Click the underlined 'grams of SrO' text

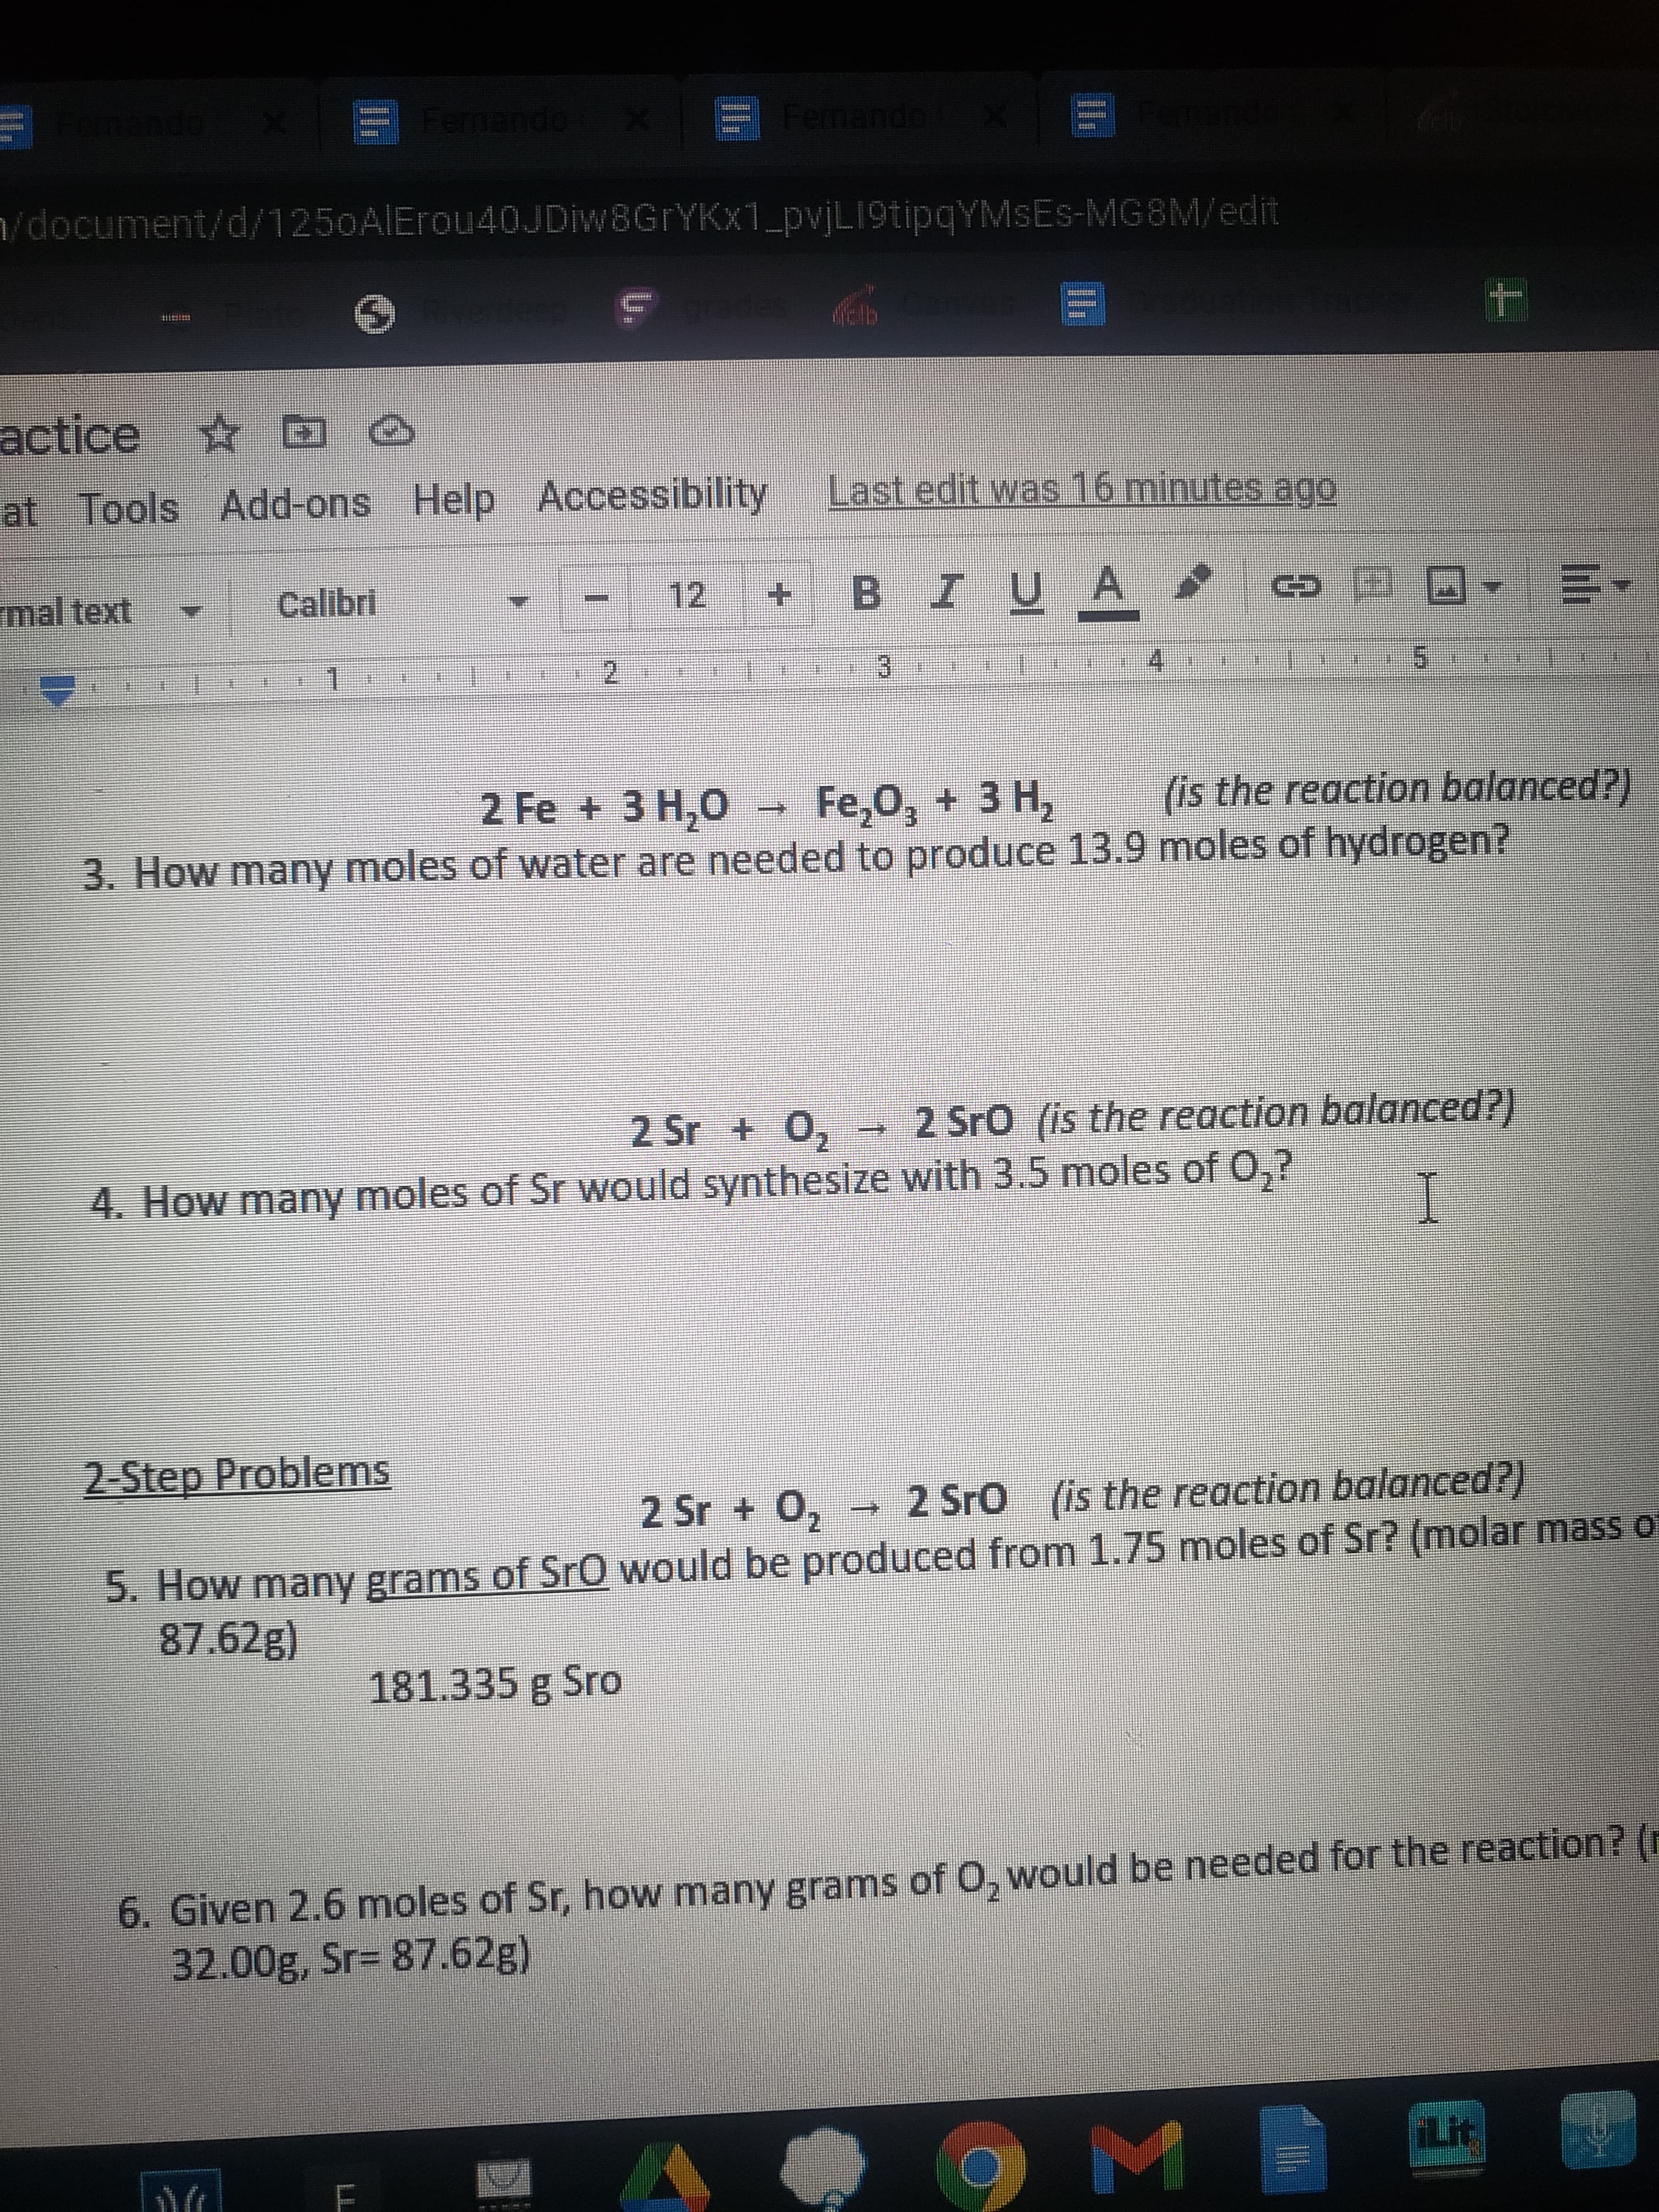[487, 1574]
